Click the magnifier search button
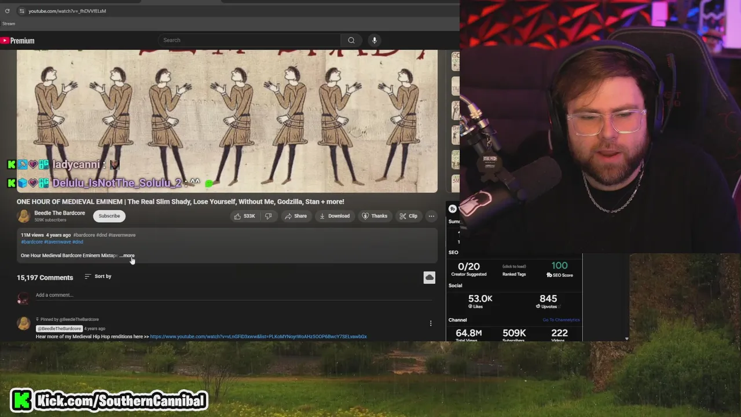The width and height of the screenshot is (741, 417). (351, 40)
